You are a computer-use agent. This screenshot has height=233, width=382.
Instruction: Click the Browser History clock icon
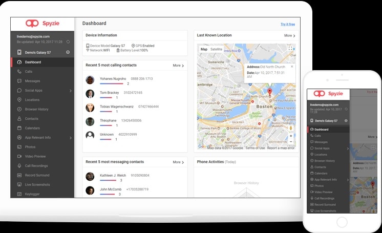coord(19,109)
